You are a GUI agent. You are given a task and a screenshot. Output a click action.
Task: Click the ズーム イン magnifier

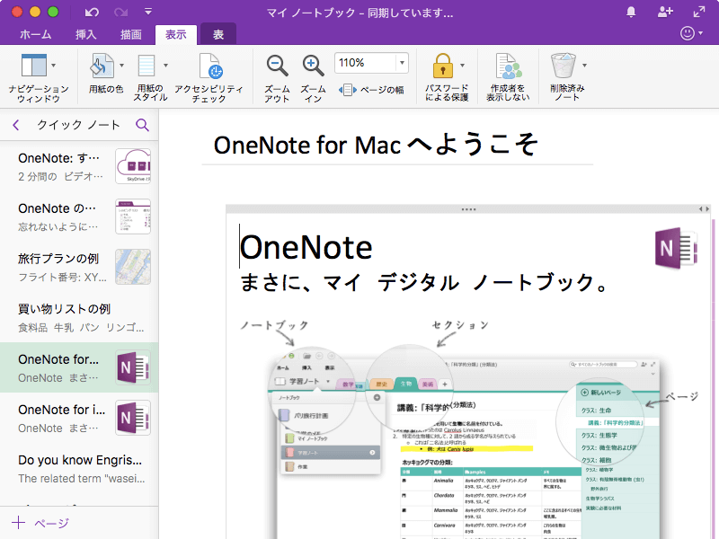coord(313,66)
